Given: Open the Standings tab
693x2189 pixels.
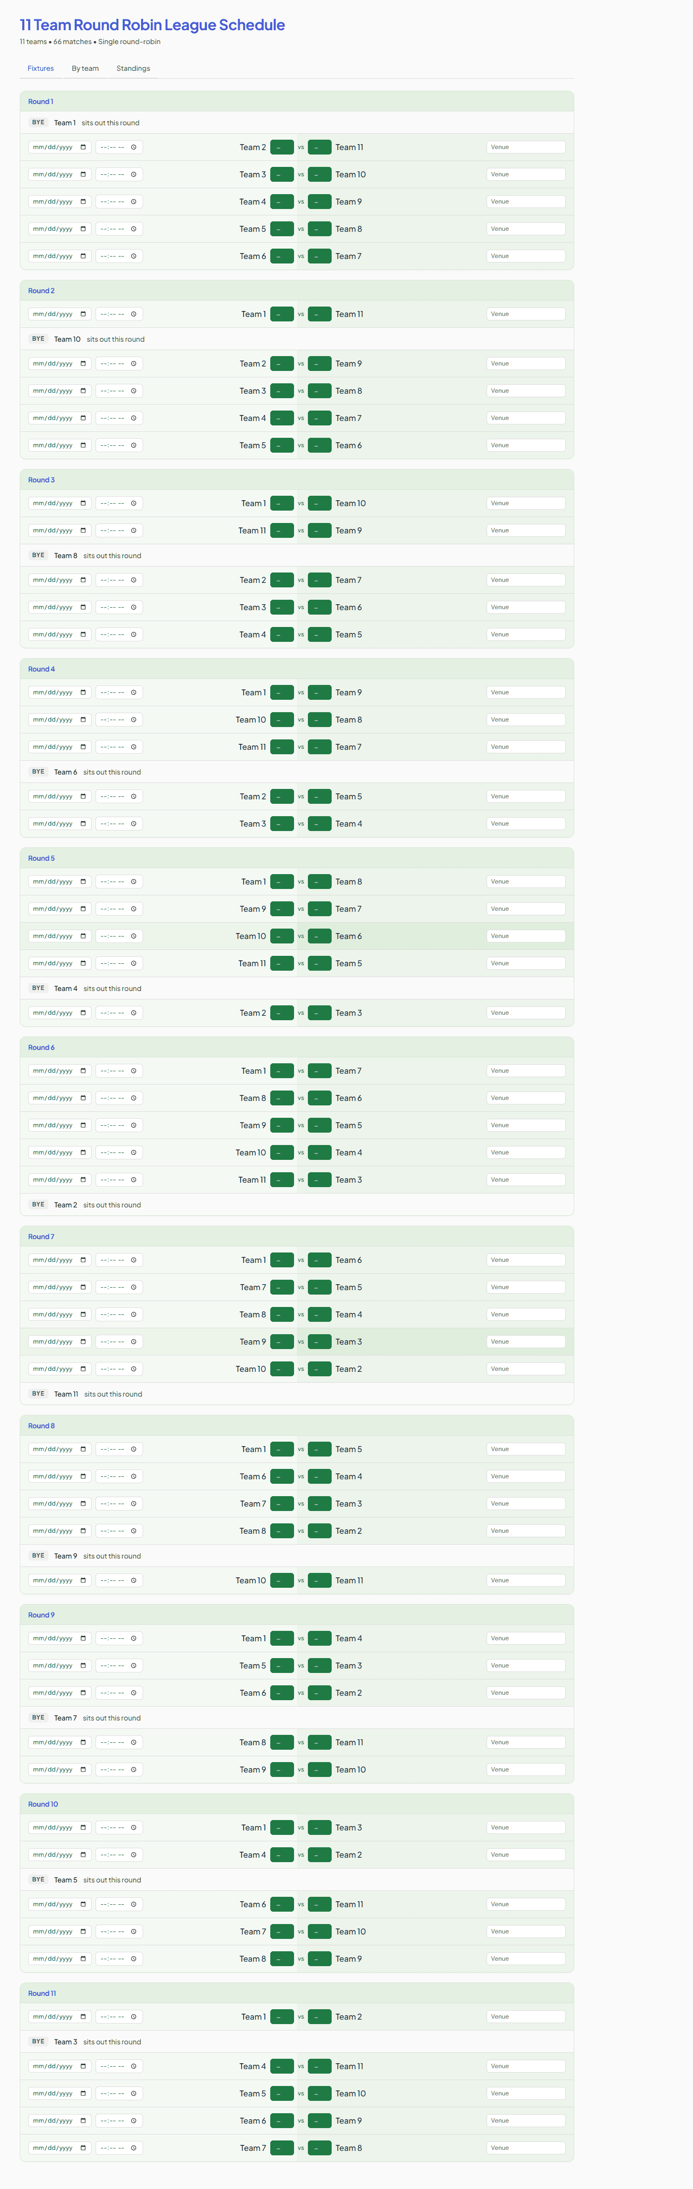Looking at the screenshot, I should (x=133, y=68).
